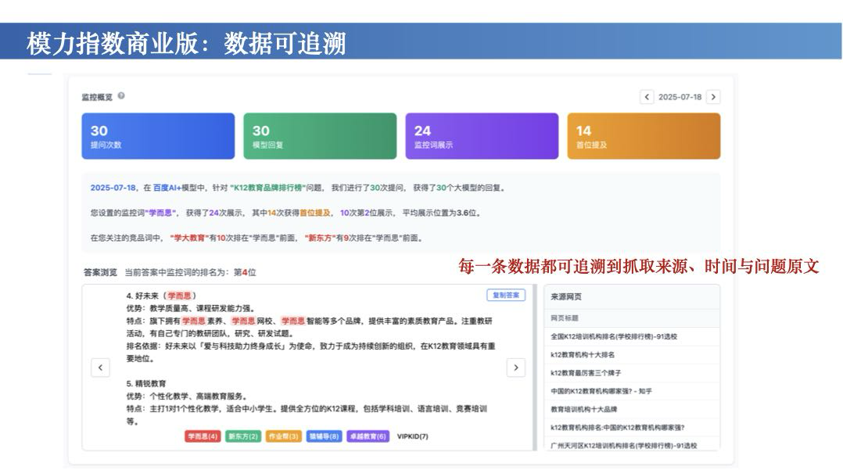This screenshot has height=474, width=843.
Task: Click the 答案浏览 section label
Action: coord(100,272)
